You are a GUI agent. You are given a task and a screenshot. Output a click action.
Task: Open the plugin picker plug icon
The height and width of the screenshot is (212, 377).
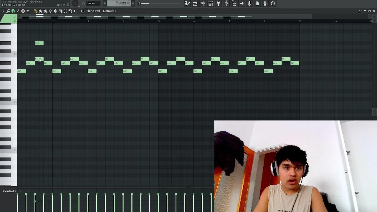coord(218,4)
